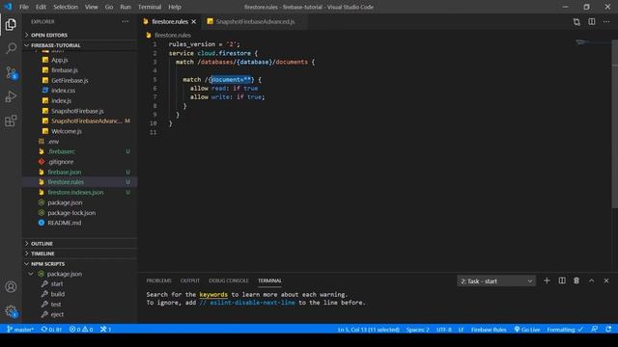This screenshot has width=618, height=347.
Task: Create a new terminal with plus icon
Action: point(547,280)
